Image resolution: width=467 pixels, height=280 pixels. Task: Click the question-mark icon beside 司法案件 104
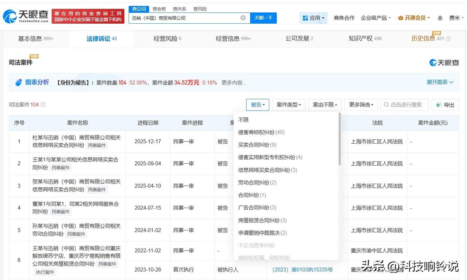click(x=43, y=105)
